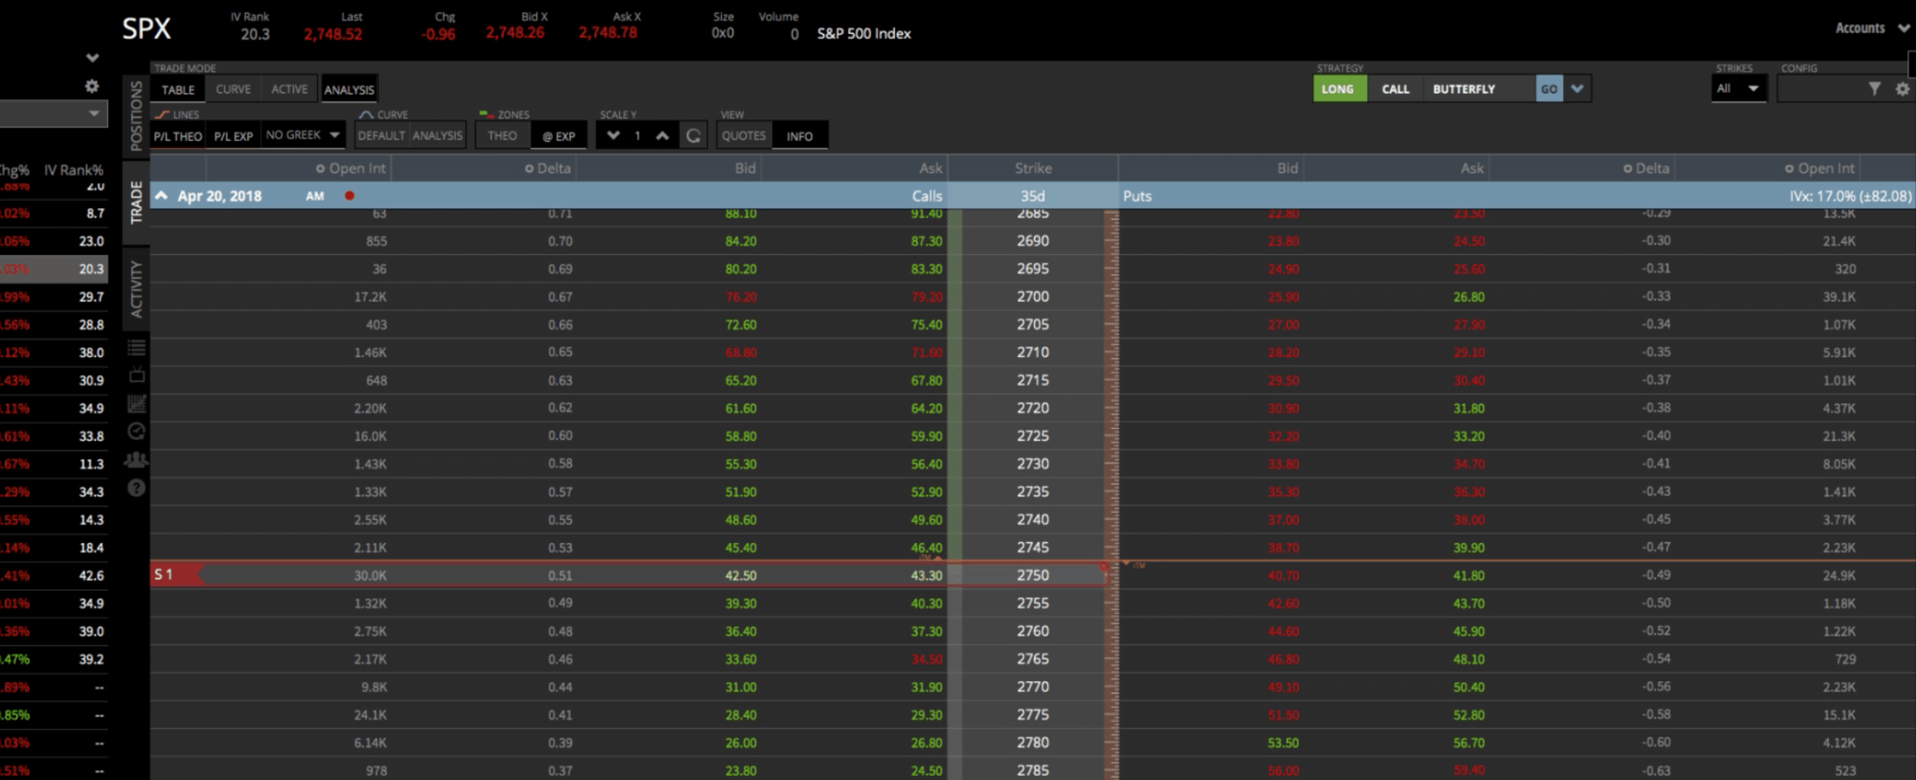
Task: Open the TRADE vertical tab
Action: point(136,202)
